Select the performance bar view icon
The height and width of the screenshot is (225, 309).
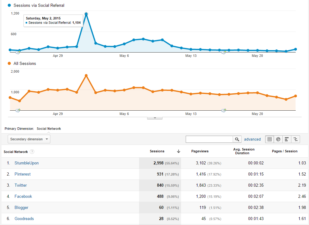(287, 139)
